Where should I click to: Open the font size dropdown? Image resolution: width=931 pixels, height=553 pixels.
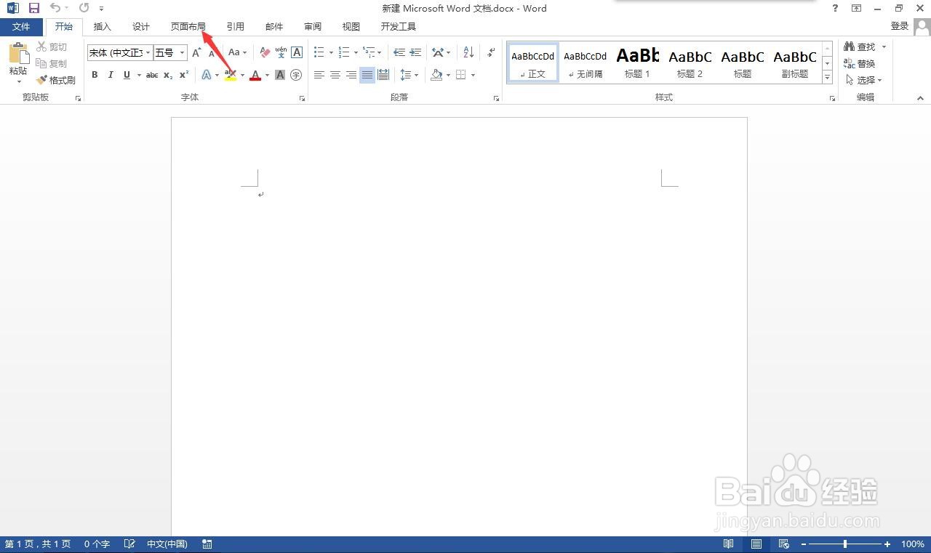(x=182, y=52)
